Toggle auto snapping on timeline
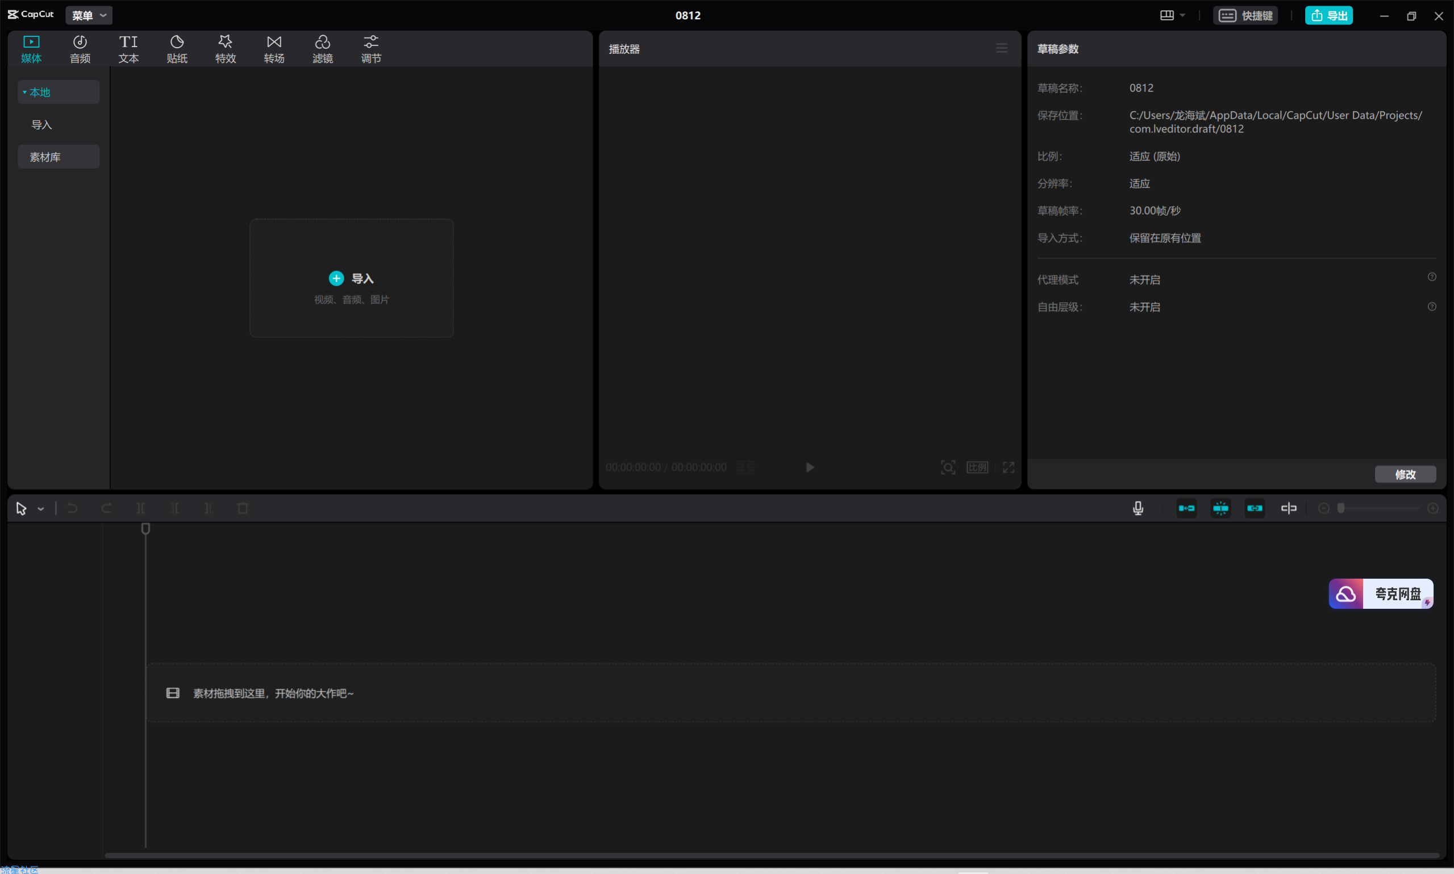This screenshot has width=1454, height=874. coord(1220,508)
